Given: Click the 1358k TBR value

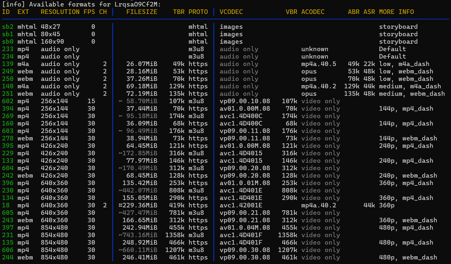Looking at the screenshot, I should 175,235.
